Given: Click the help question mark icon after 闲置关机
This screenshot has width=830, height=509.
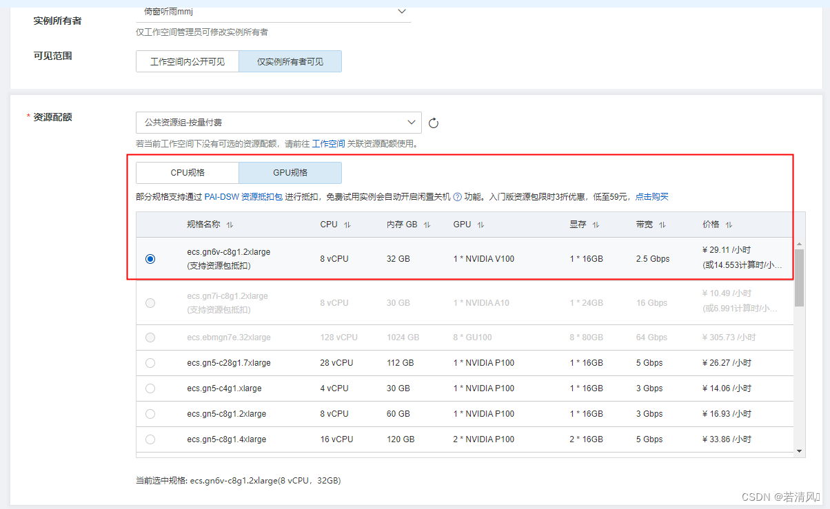Looking at the screenshot, I should (457, 197).
